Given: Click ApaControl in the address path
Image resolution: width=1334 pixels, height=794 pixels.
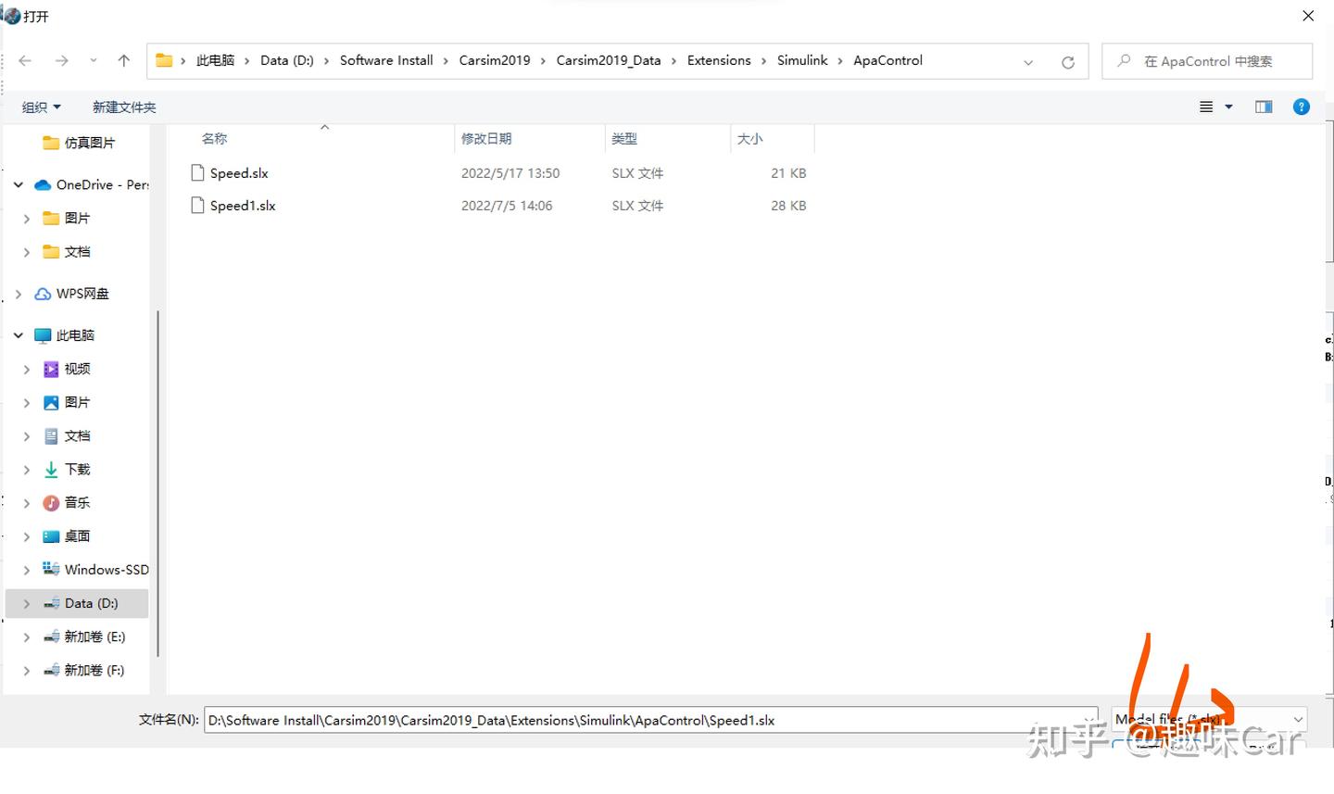Looking at the screenshot, I should click(x=887, y=60).
